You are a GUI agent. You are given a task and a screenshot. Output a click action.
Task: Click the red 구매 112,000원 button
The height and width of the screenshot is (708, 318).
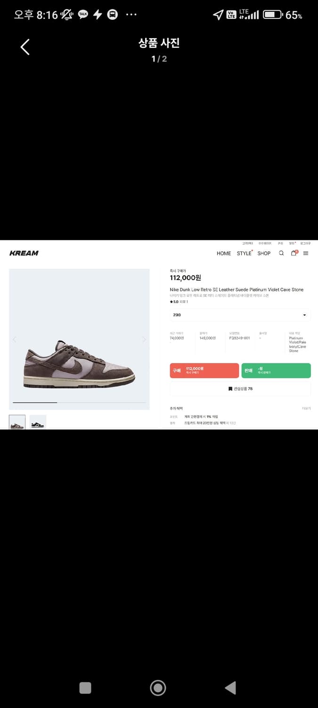204,371
